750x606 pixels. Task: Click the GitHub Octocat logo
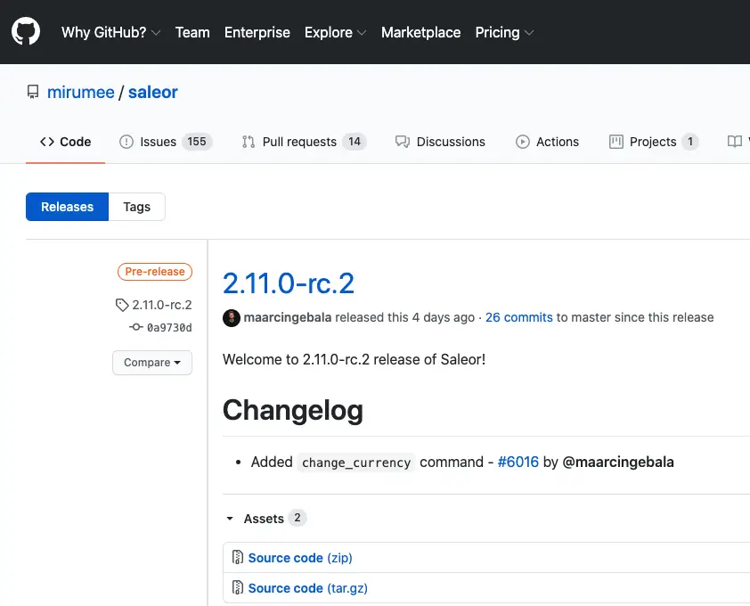tap(26, 31)
